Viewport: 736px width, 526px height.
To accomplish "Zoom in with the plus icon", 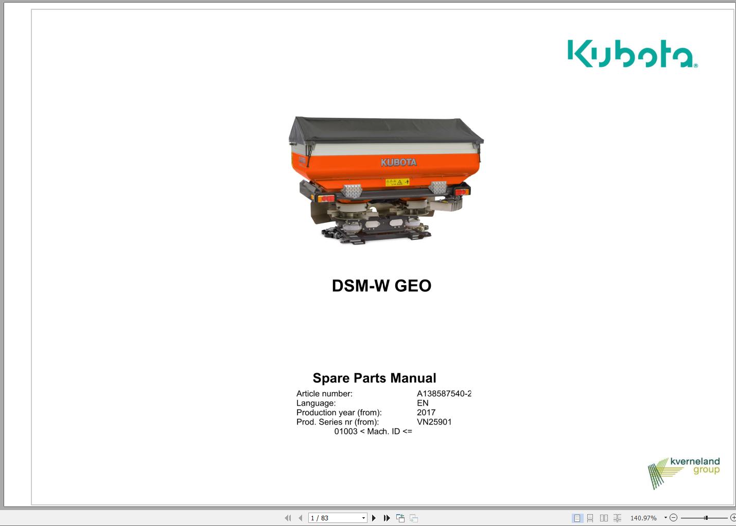I will [x=733, y=518].
